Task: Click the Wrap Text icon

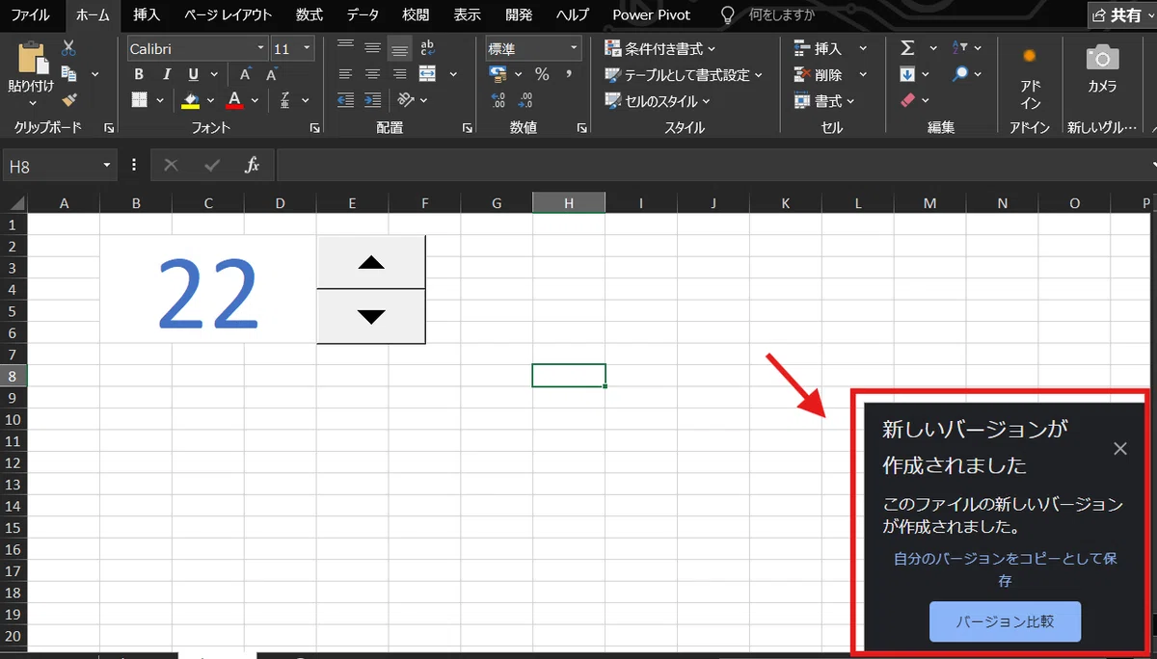Action: coord(428,48)
